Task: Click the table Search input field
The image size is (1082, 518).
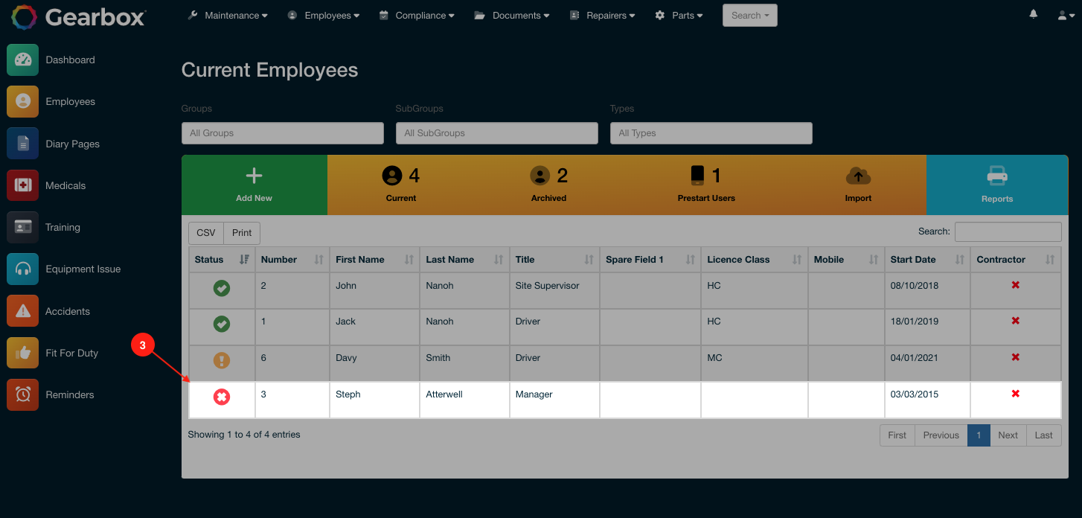Action: tap(1008, 231)
